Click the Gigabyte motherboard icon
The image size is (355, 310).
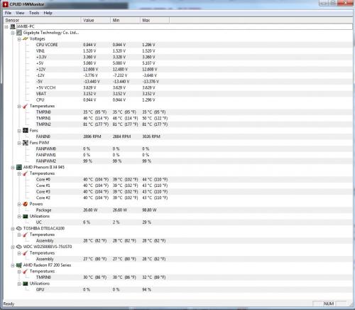click(x=19, y=33)
